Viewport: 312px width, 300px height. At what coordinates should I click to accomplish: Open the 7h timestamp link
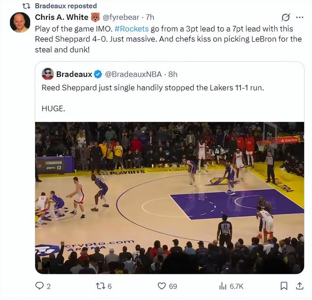pyautogui.click(x=150, y=17)
